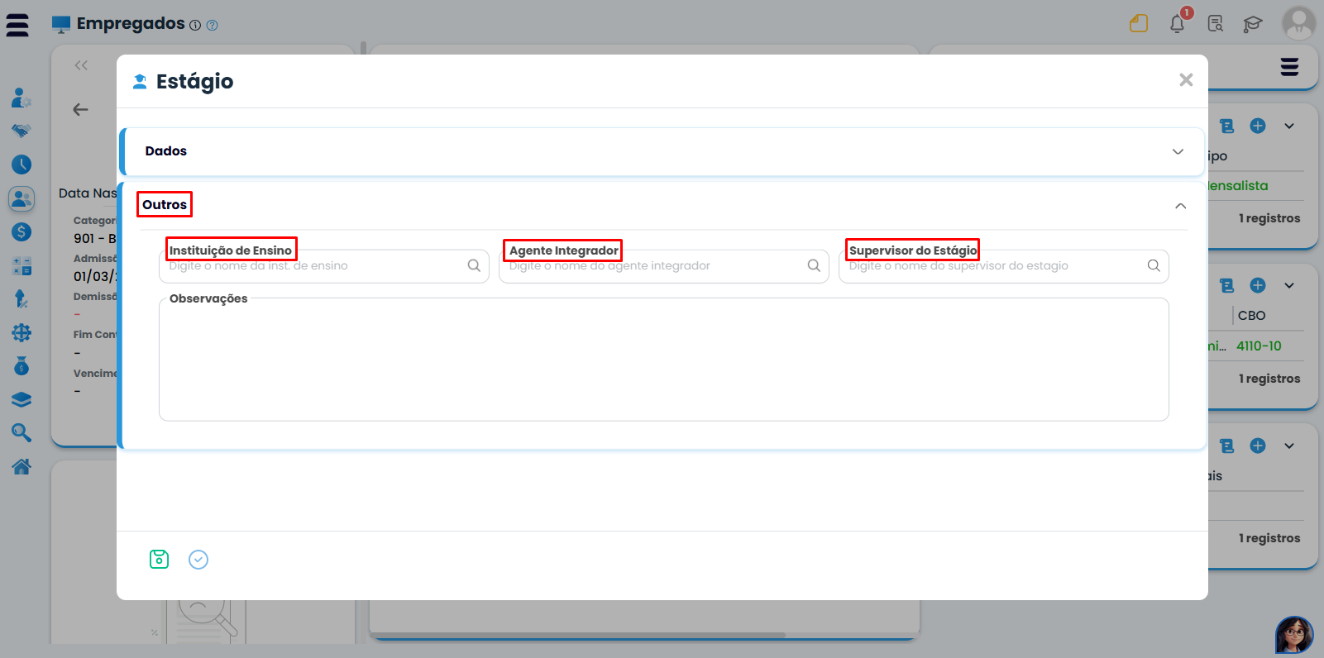Expand the CBO card chevron
Image resolution: width=1324 pixels, height=658 pixels.
(1289, 285)
